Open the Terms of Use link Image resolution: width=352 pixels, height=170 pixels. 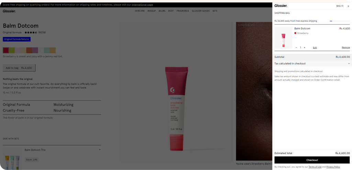click(x=315, y=167)
